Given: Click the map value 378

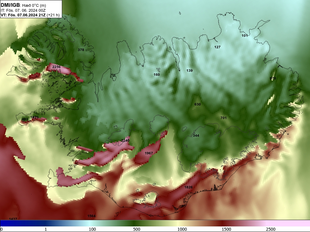Looking at the screenshot, I should point(81,50).
